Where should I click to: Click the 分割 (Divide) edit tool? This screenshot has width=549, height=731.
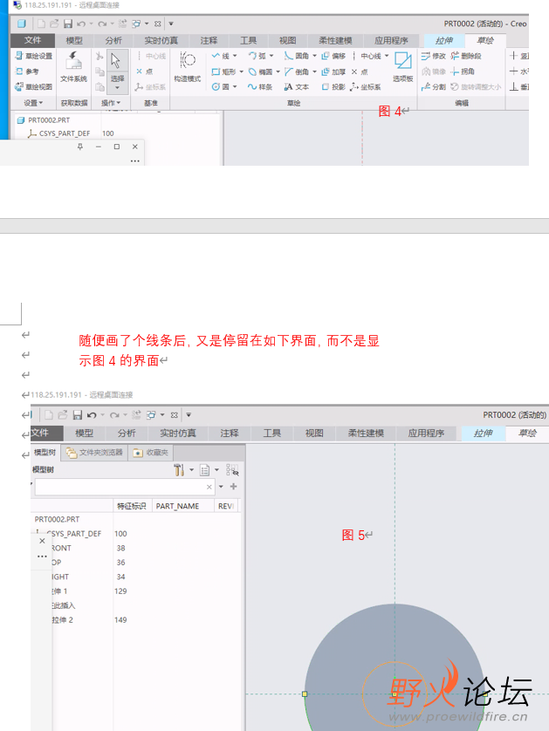(x=433, y=86)
